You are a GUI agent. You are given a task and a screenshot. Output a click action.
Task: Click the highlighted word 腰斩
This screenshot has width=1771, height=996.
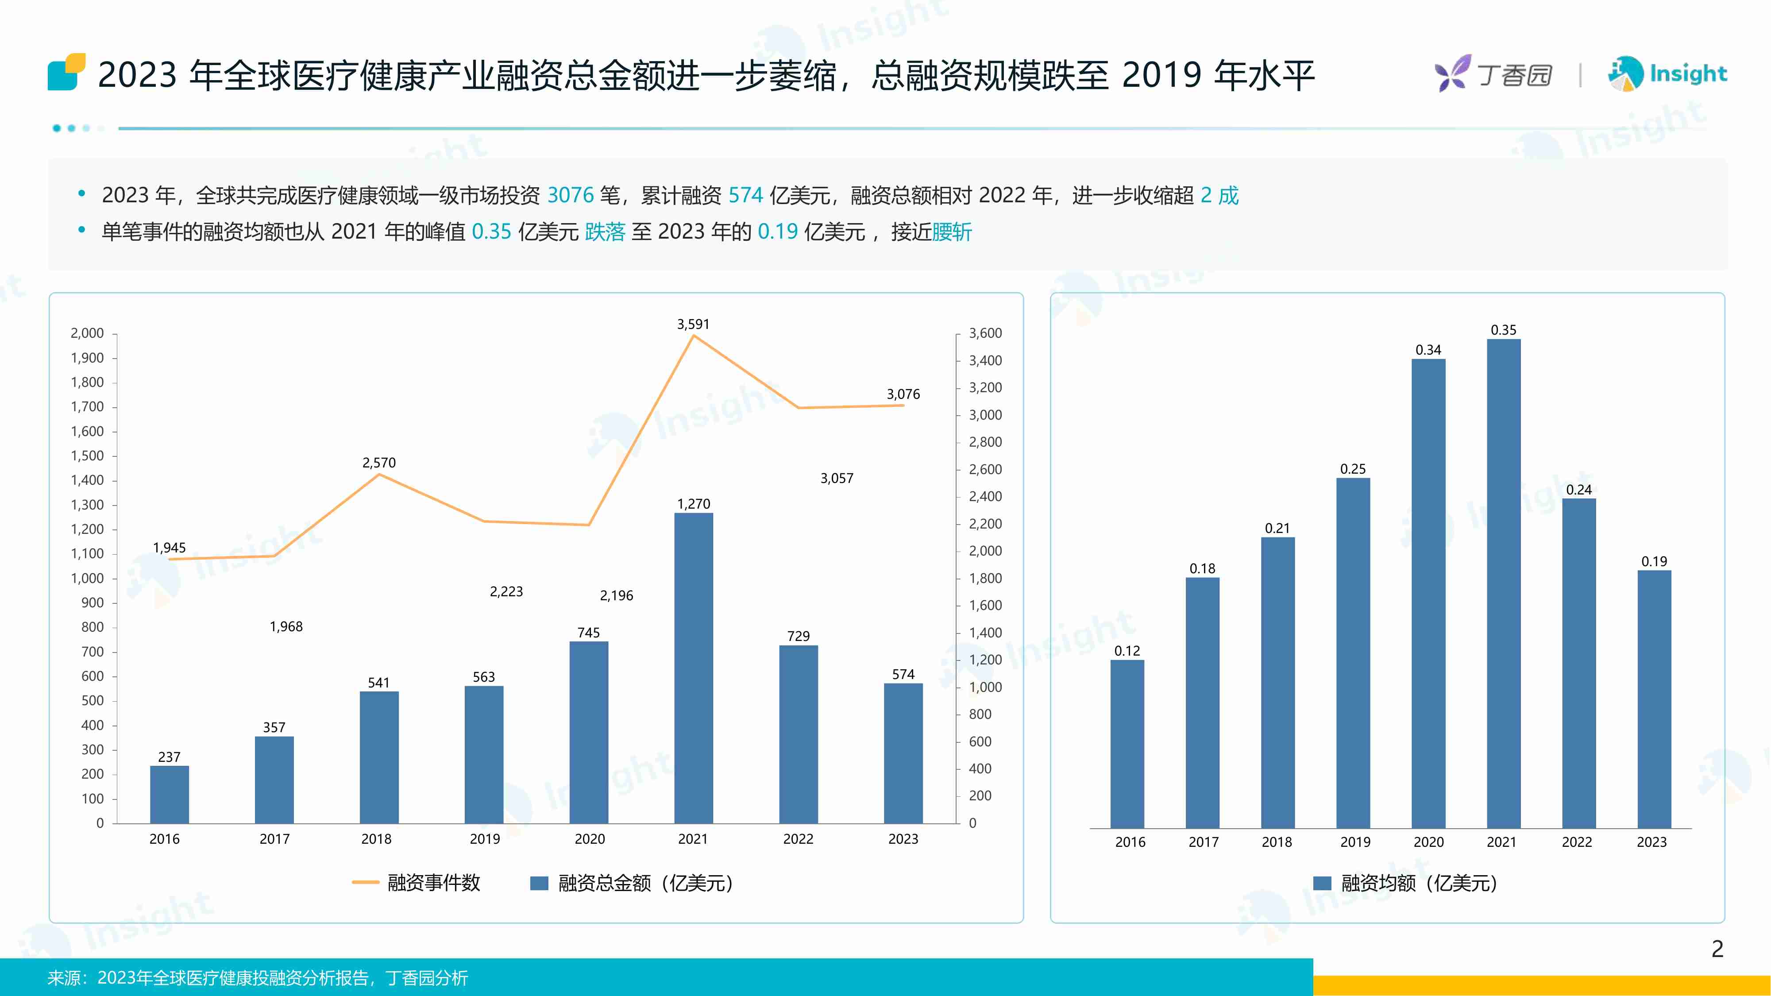coord(952,232)
